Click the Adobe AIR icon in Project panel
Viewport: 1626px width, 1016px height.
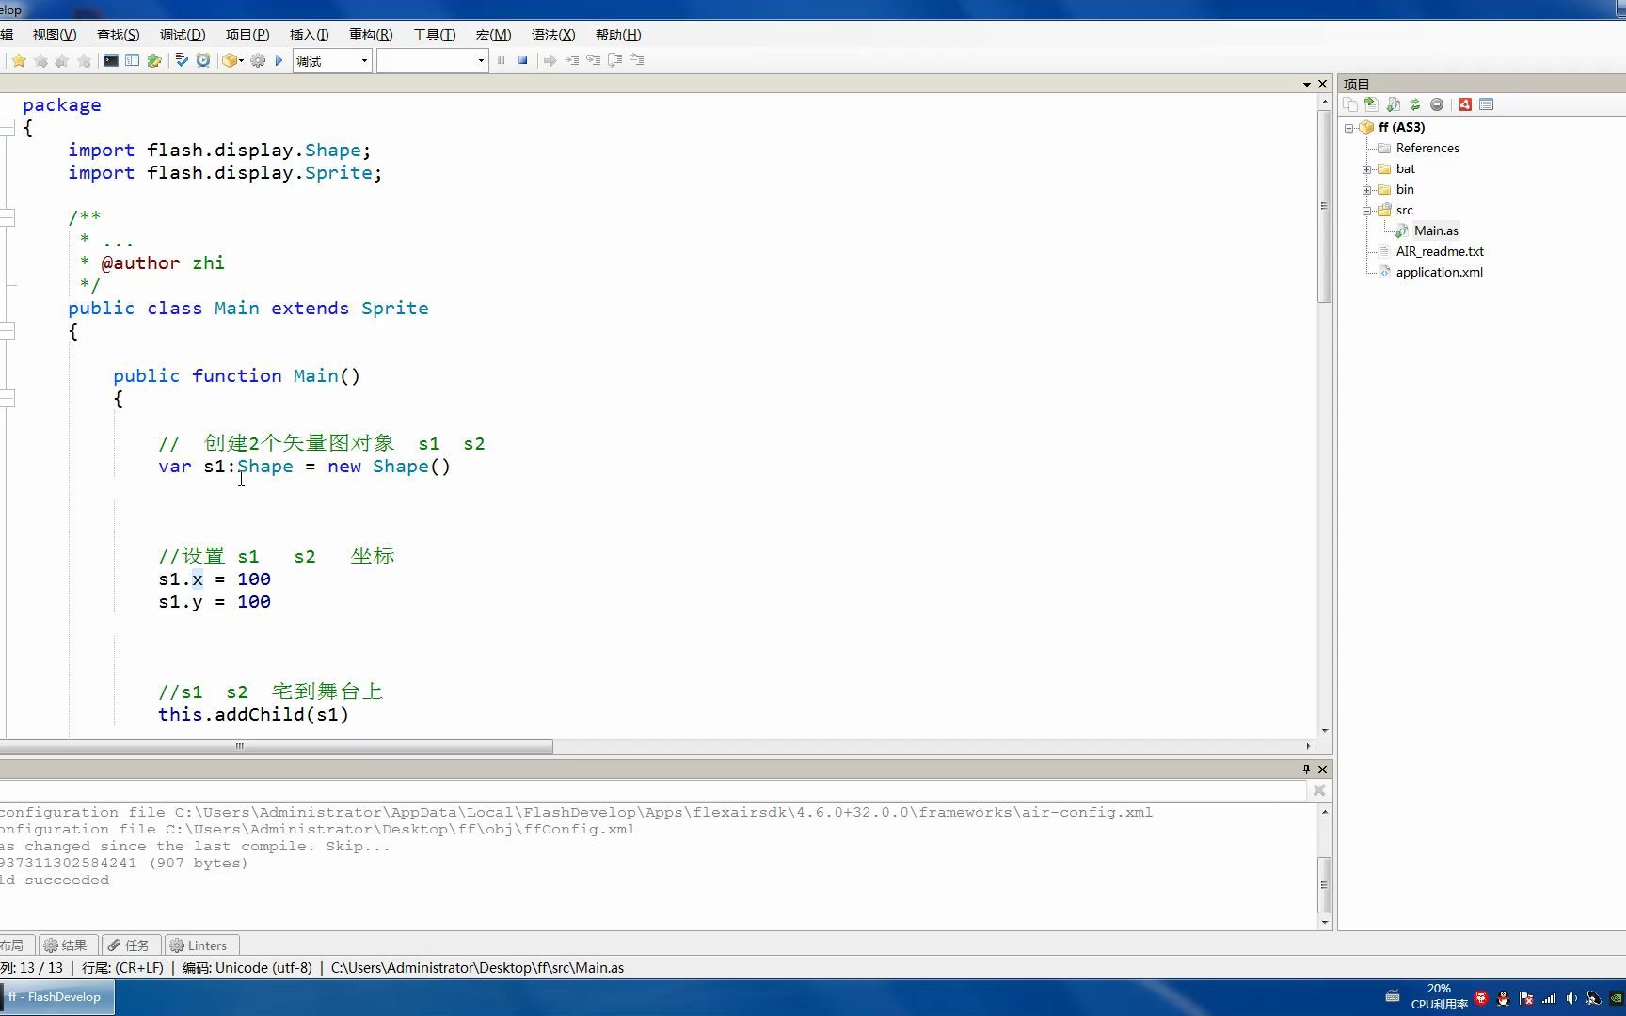(x=1464, y=104)
